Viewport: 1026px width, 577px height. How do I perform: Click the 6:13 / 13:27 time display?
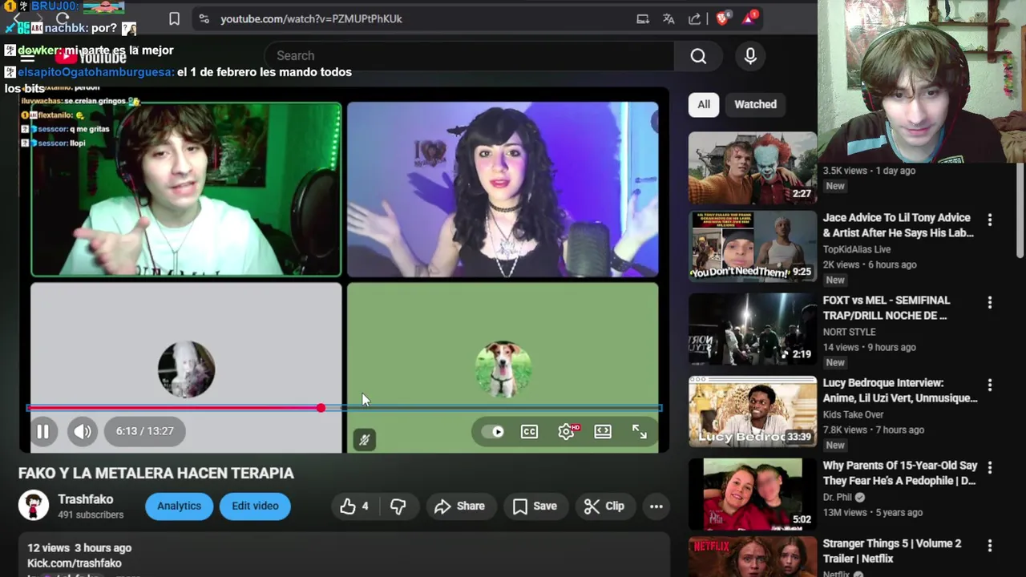(x=144, y=431)
